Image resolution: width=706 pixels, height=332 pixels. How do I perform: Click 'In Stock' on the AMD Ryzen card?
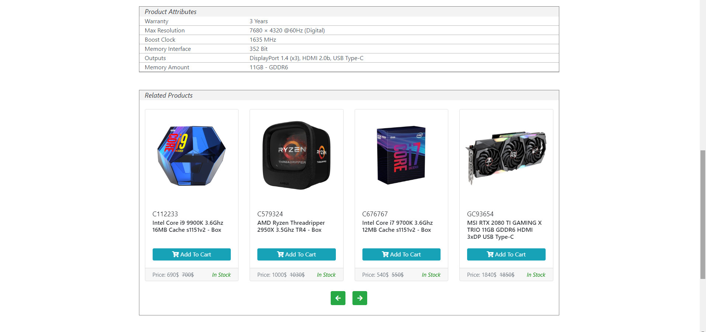[x=326, y=275]
